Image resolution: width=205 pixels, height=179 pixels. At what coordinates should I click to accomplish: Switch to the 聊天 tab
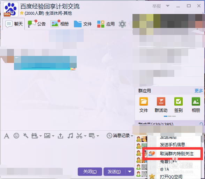tap(14, 24)
